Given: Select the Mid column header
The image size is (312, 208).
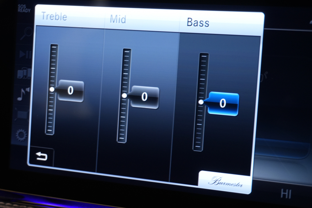Looking at the screenshot, I should 117,19.
